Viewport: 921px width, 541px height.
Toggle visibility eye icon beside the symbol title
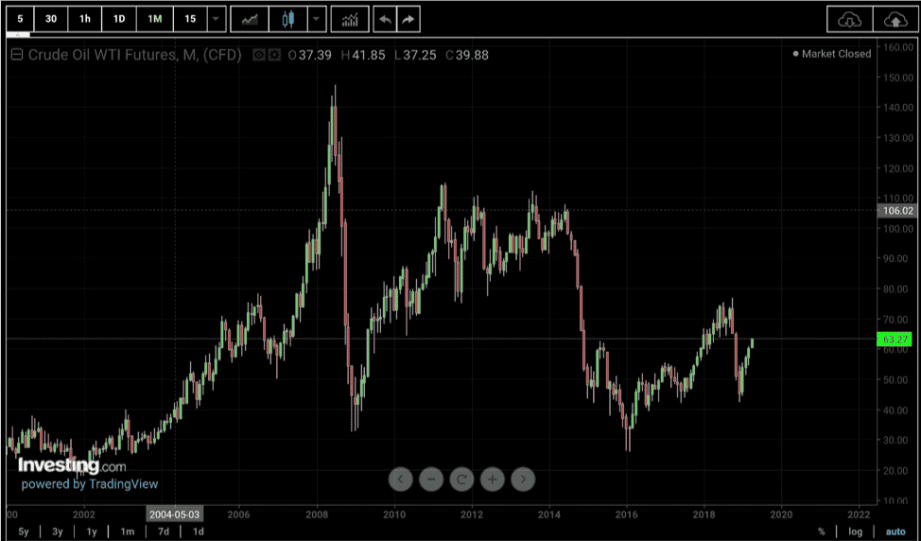tap(259, 55)
